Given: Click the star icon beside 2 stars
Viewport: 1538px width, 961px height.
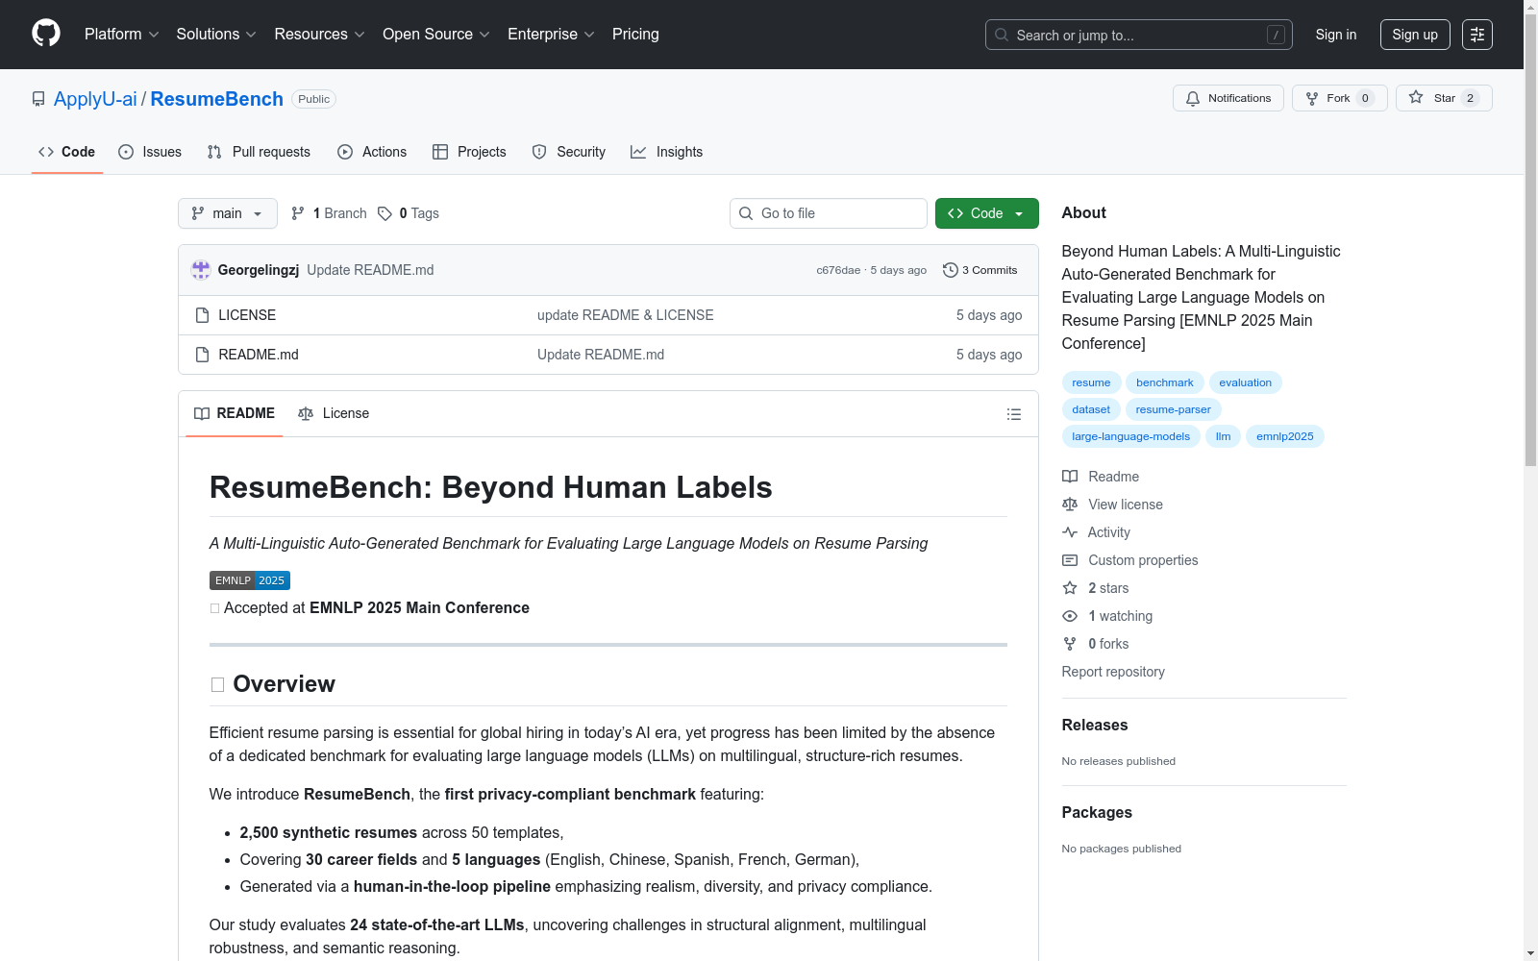Looking at the screenshot, I should 1070,588.
